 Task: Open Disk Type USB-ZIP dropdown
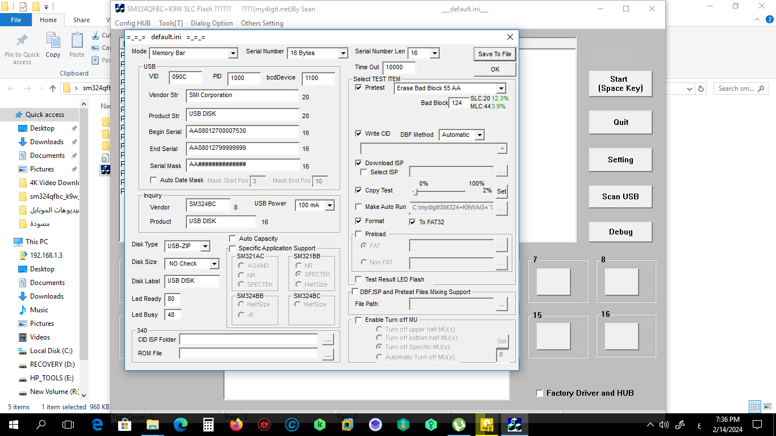pos(205,246)
